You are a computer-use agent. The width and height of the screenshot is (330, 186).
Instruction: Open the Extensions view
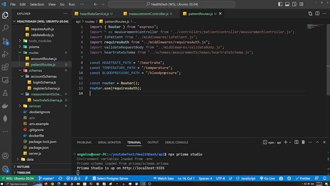tap(5, 67)
